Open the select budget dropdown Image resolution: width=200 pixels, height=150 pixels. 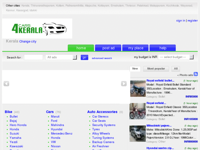tap(176, 57)
